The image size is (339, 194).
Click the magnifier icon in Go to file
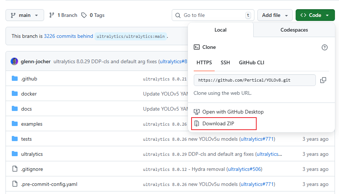pyautogui.click(x=178, y=15)
